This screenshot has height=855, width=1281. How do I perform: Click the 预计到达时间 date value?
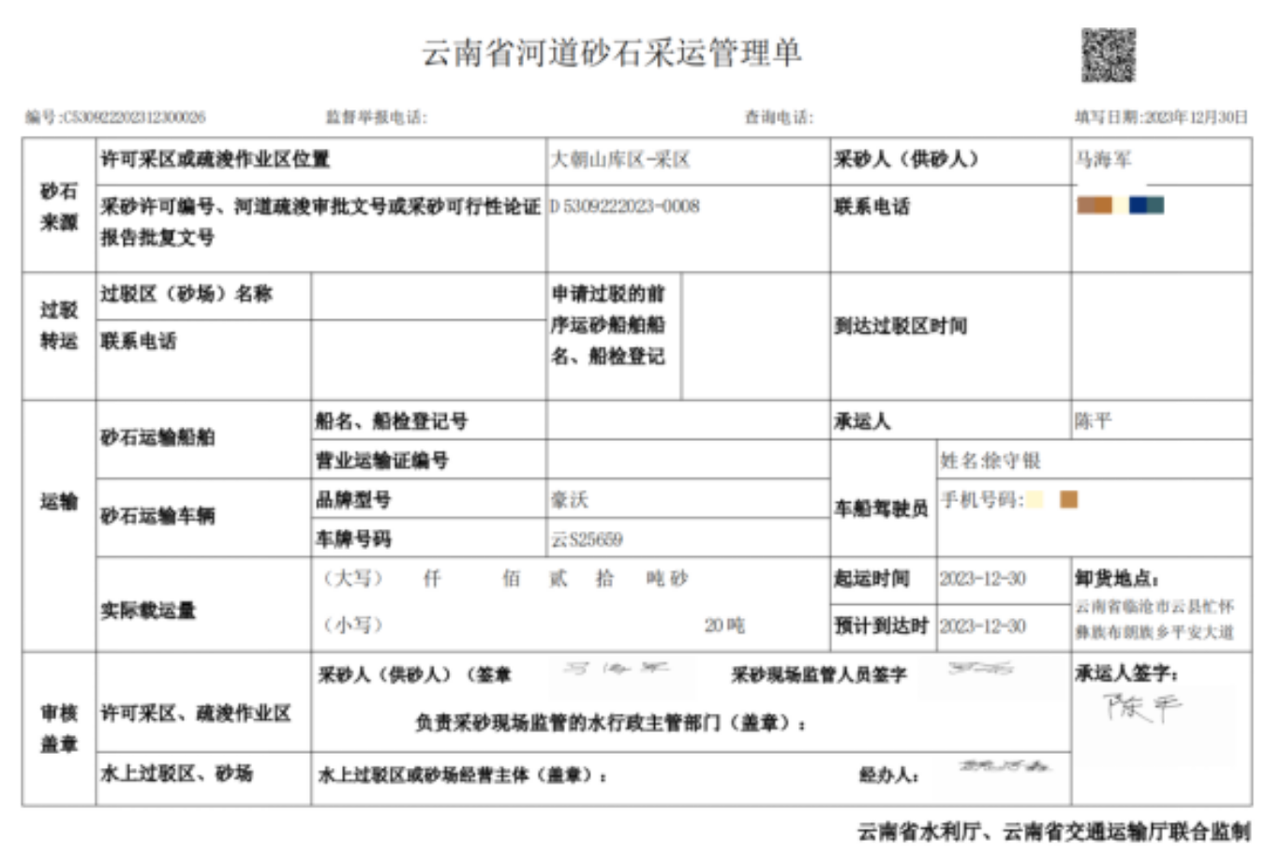click(983, 626)
